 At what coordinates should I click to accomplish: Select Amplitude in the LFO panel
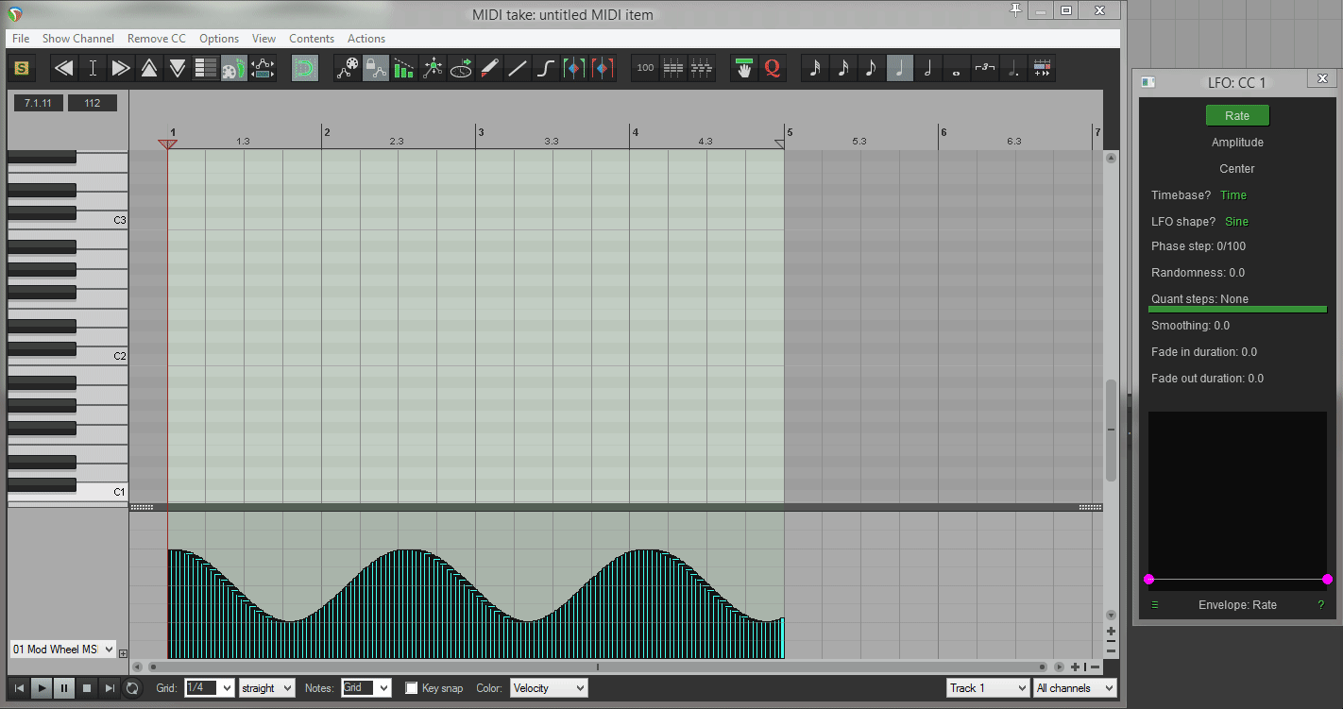click(x=1237, y=143)
